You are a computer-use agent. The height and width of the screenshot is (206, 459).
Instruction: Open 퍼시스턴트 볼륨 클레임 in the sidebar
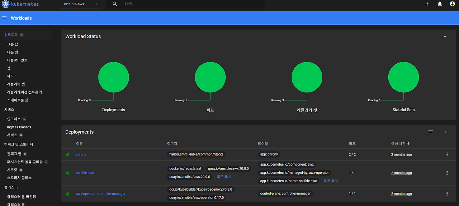pos(25,162)
